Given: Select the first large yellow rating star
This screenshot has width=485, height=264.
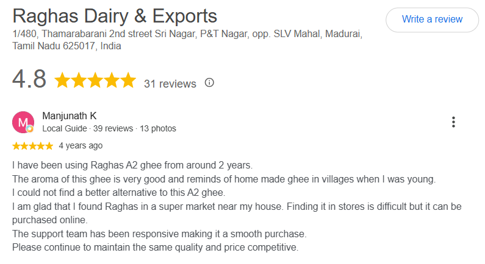Looking at the screenshot, I should [62, 80].
